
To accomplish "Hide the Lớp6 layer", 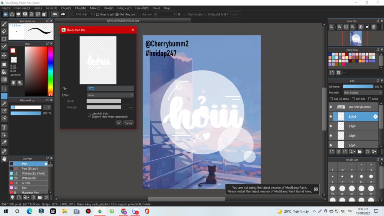I will 331,117.
